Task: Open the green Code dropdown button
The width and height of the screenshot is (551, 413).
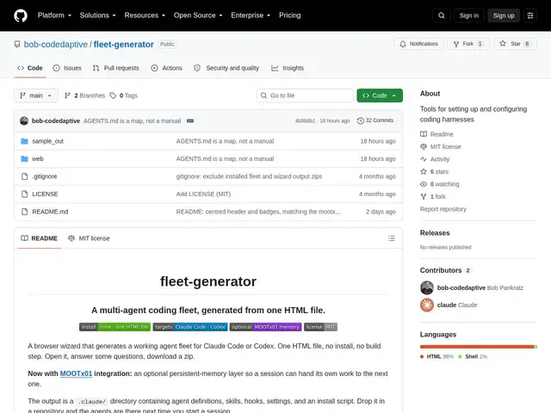Action: 380,96
